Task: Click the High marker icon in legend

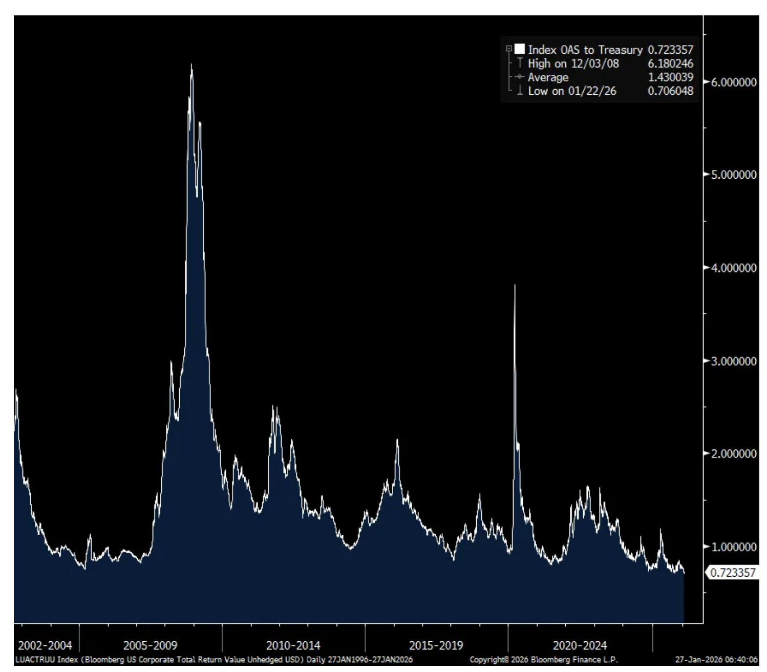Action: pyautogui.click(x=520, y=64)
